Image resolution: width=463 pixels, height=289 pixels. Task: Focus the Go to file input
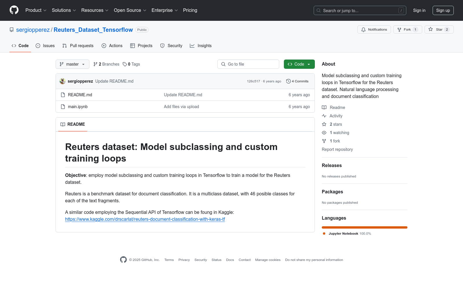[x=248, y=64]
